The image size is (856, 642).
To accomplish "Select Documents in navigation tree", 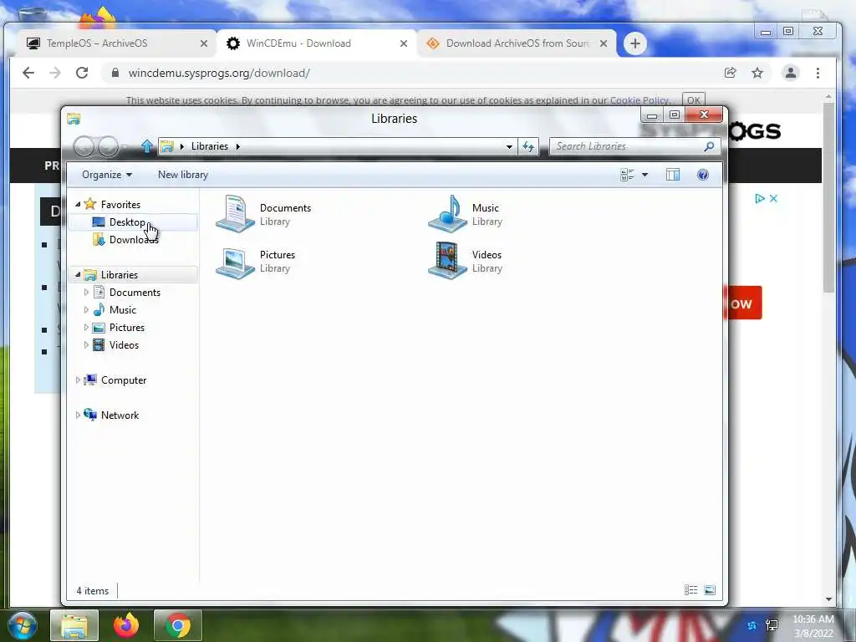I will pos(135,292).
